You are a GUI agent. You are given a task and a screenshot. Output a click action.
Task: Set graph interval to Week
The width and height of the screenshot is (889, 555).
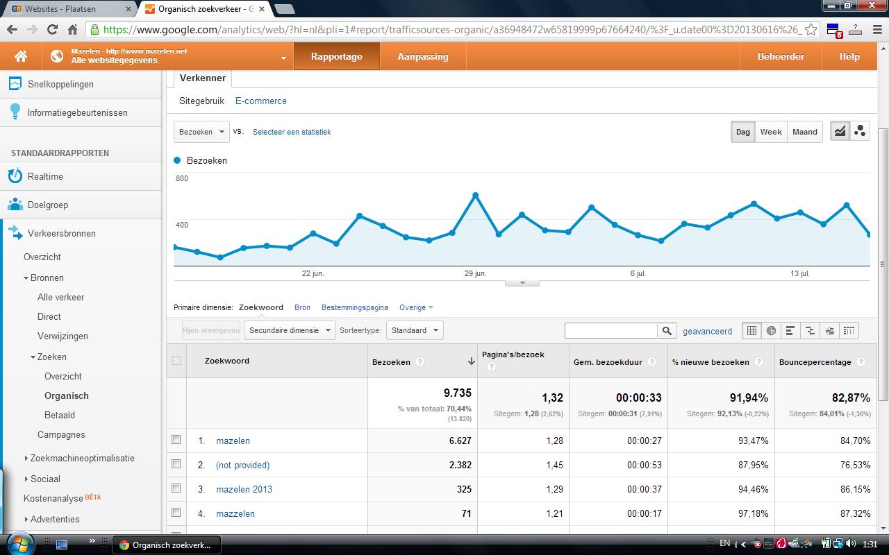coord(771,132)
